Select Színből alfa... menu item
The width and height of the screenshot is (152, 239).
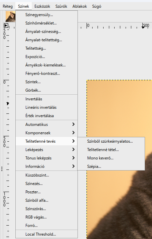click(x=46, y=200)
